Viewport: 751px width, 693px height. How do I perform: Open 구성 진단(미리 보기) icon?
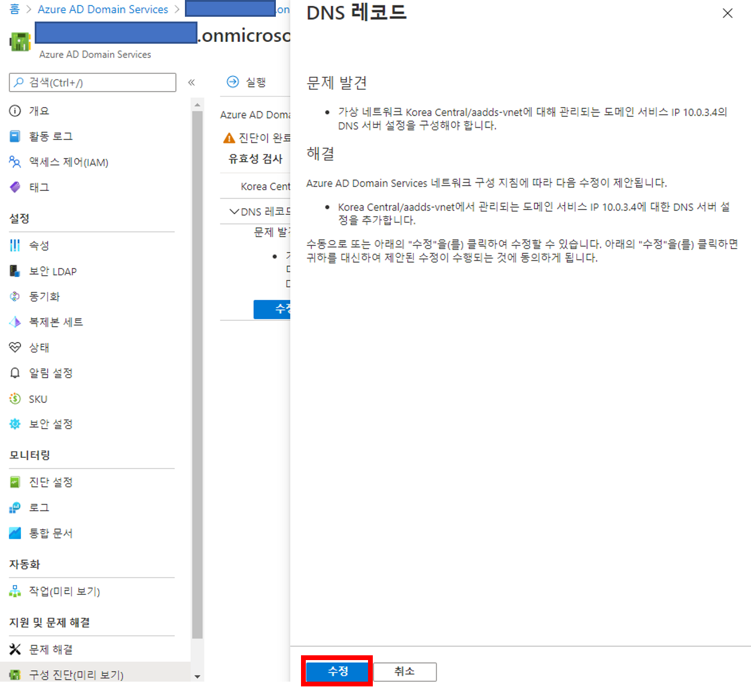coord(15,675)
